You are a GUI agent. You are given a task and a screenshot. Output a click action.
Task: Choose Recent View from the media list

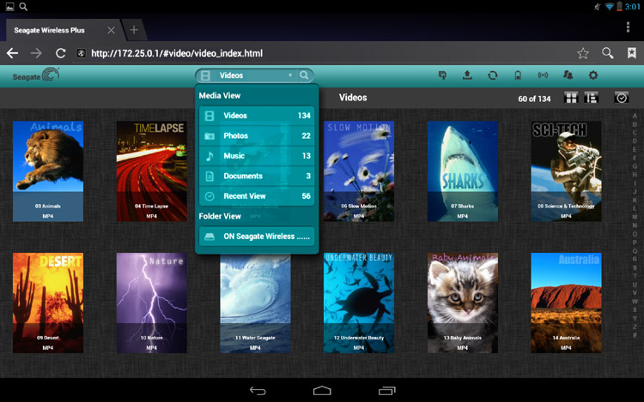pyautogui.click(x=256, y=196)
